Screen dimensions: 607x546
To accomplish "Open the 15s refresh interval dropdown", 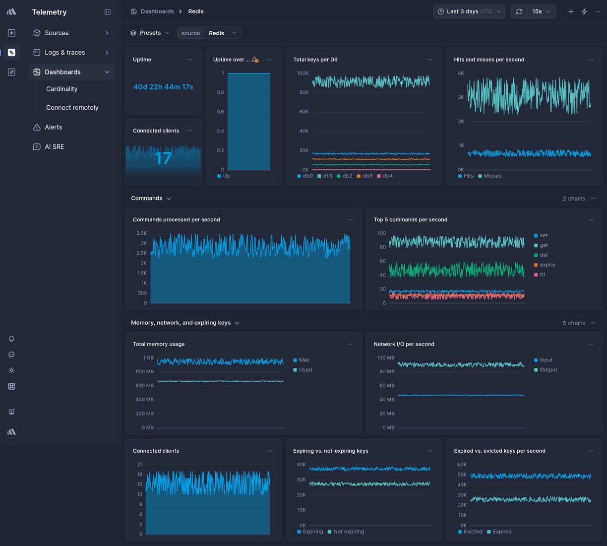I will click(541, 11).
